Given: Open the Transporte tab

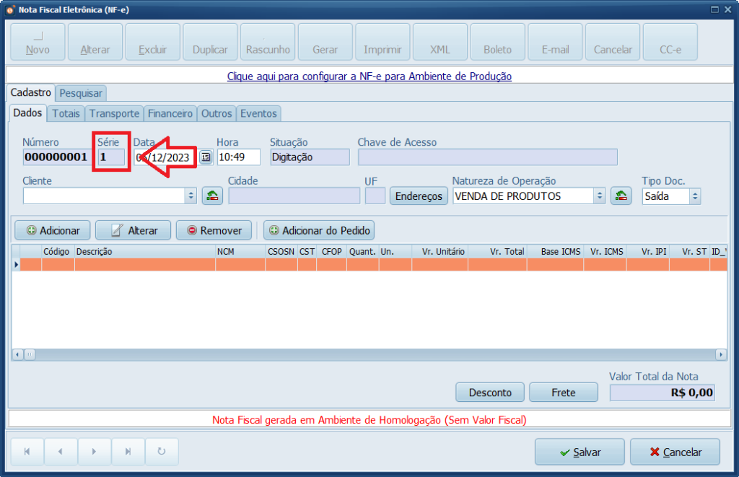Looking at the screenshot, I should point(114,113).
